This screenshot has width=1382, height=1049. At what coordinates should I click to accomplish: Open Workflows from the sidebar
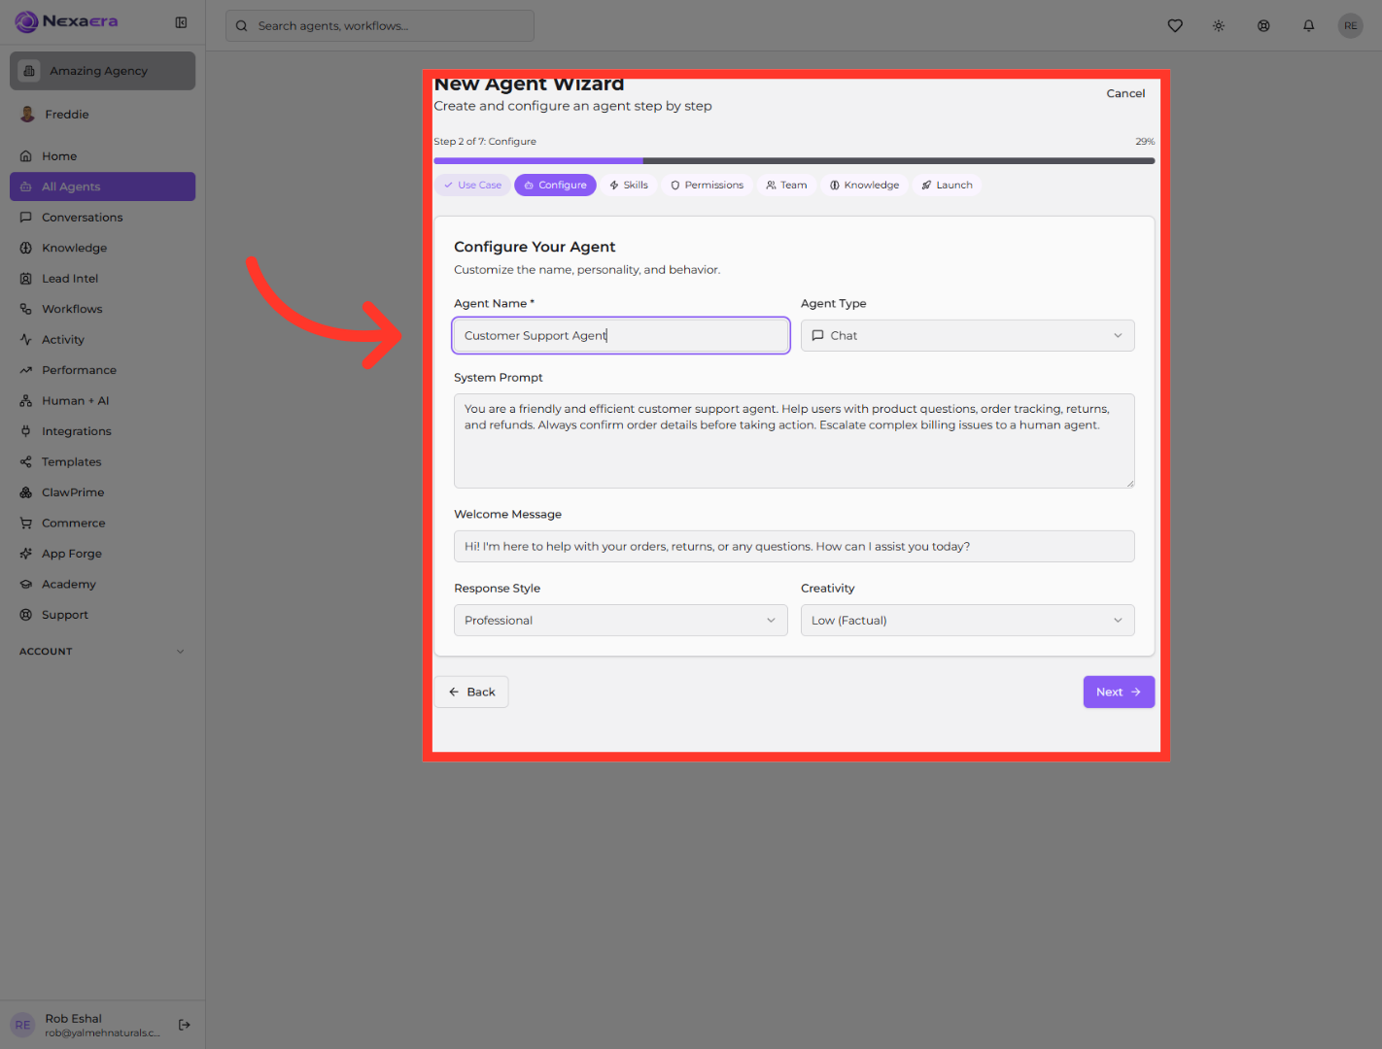102,309
